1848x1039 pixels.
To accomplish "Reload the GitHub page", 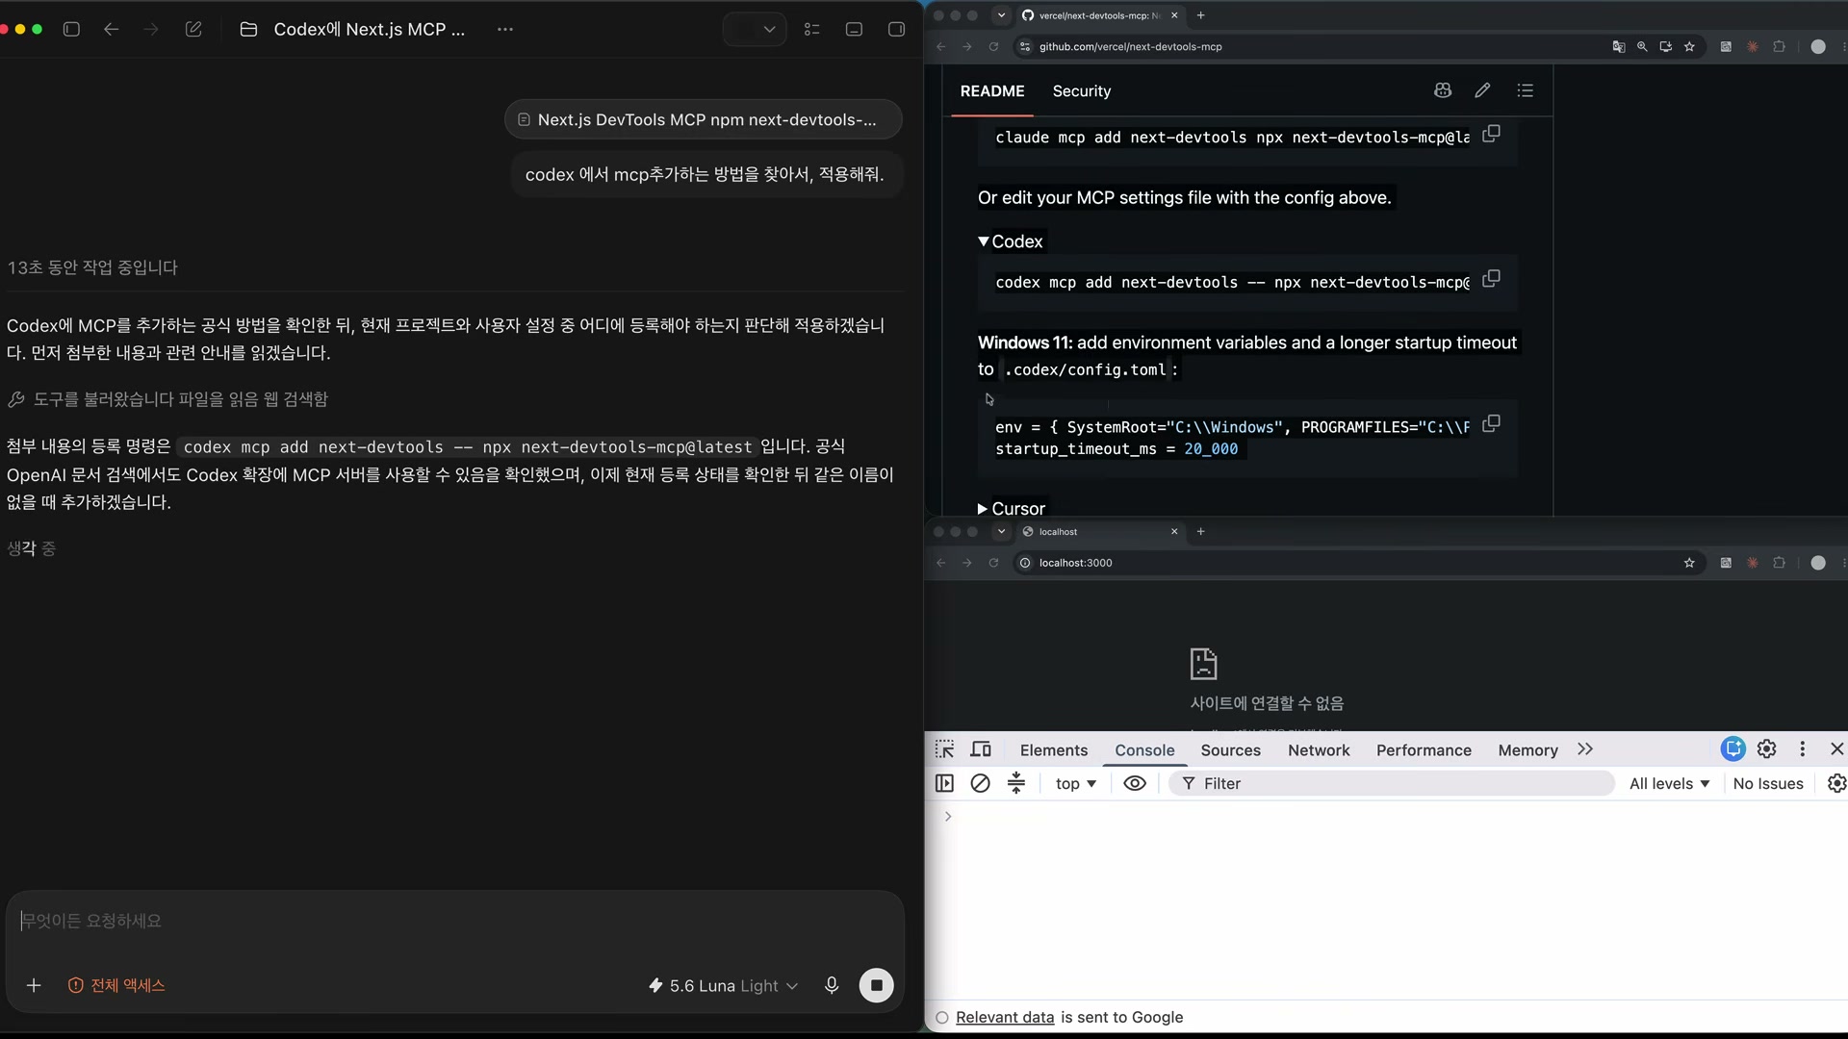I will pyautogui.click(x=993, y=46).
